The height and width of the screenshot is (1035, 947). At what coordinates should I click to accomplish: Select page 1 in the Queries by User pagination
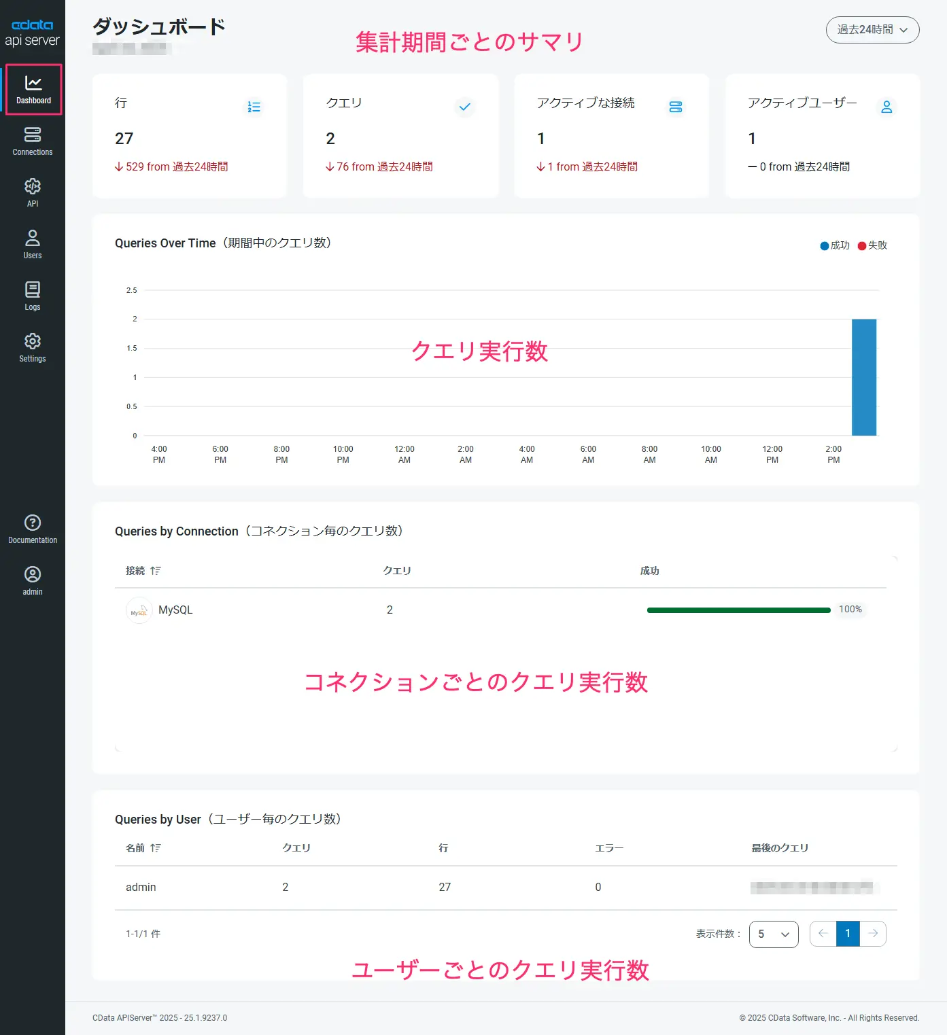848,934
